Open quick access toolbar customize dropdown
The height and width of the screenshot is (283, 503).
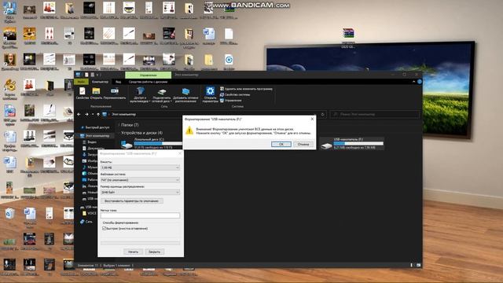(97, 75)
